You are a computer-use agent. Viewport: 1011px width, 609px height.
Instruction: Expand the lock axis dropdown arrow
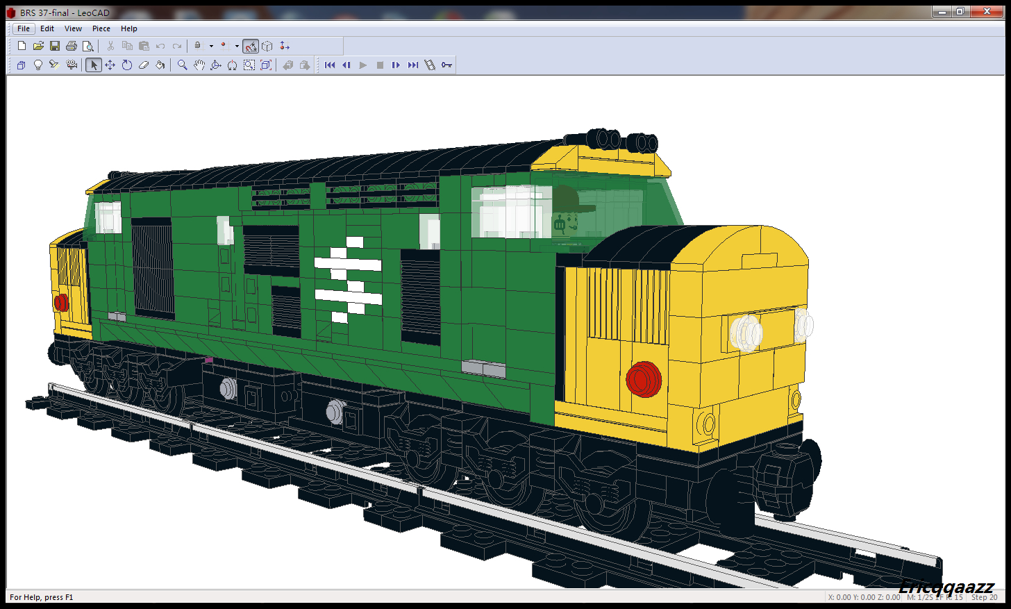(211, 47)
